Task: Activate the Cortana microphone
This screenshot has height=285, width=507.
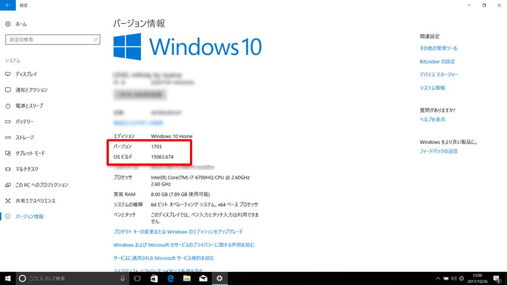Action: pyautogui.click(x=123, y=278)
